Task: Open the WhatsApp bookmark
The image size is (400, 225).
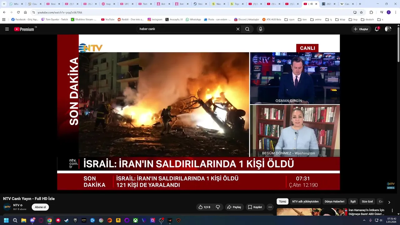Action: pos(193,19)
